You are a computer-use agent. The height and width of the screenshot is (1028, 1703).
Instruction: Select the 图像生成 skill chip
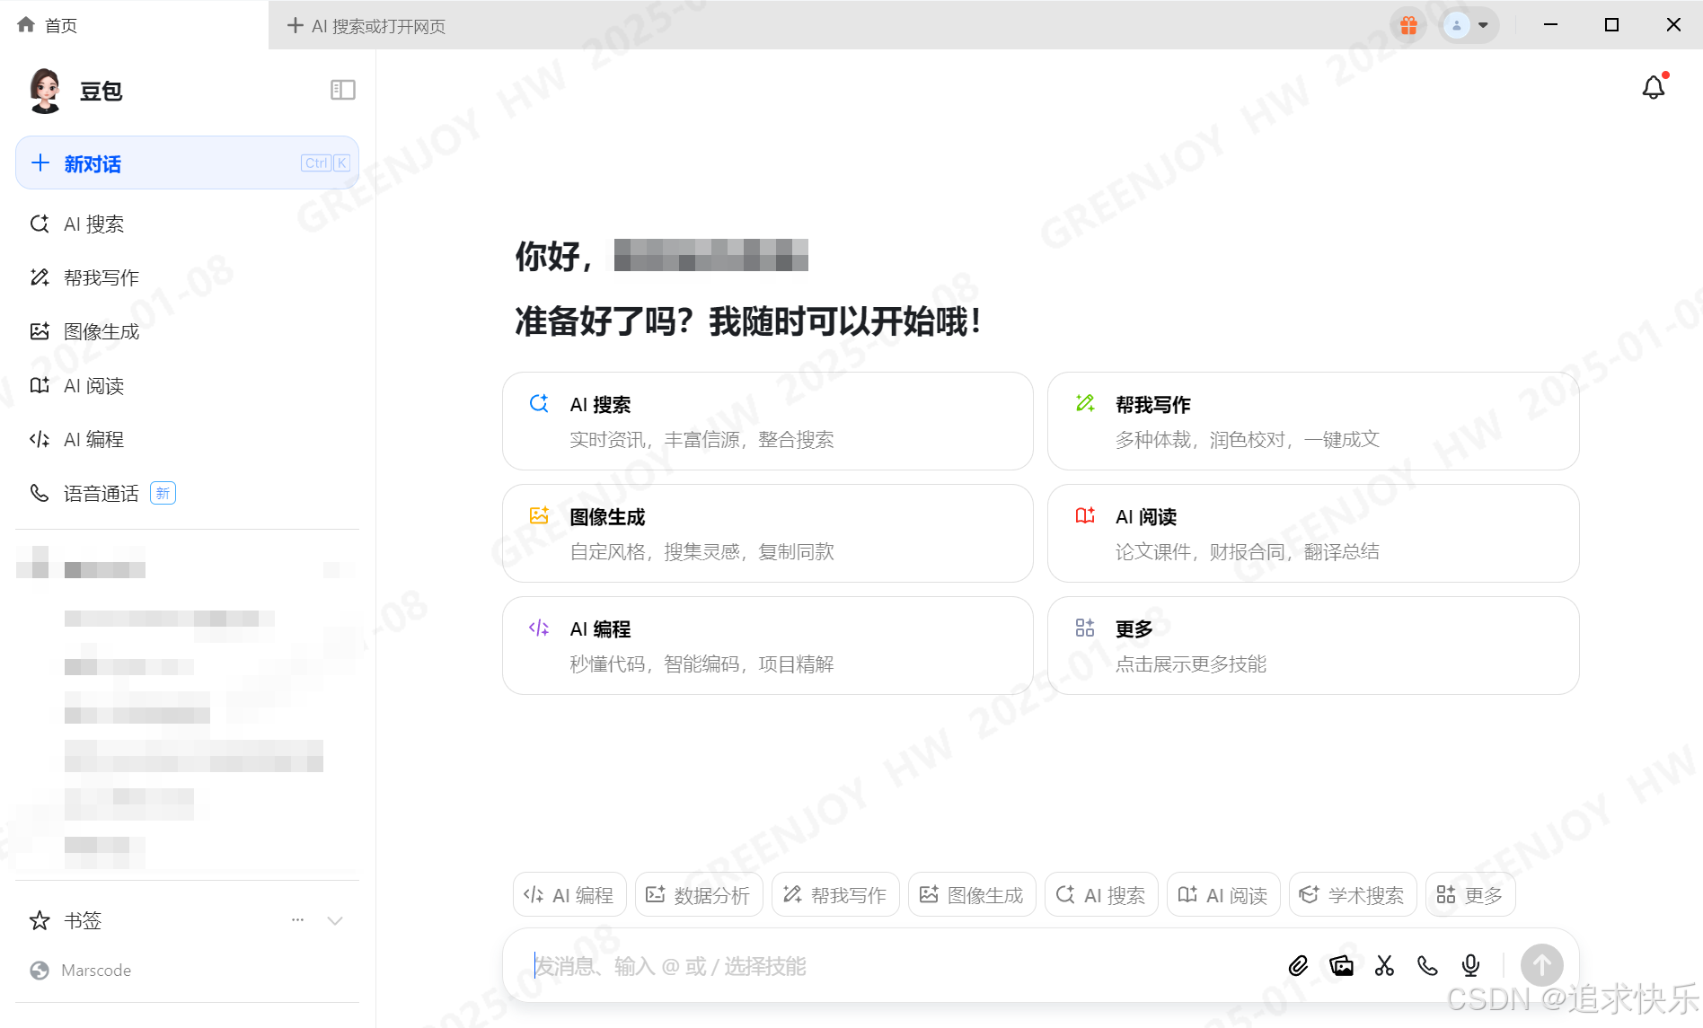click(x=972, y=894)
